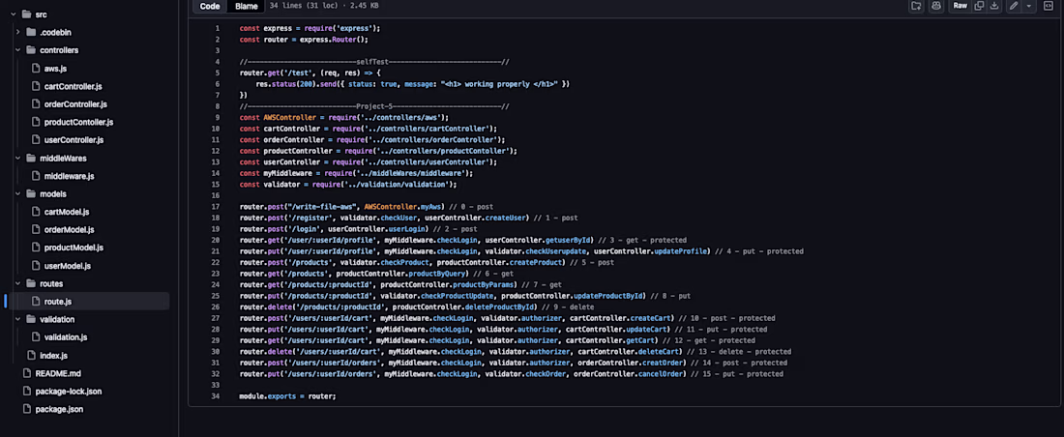Click the file icon beside cartModel.js

[x=37, y=212]
